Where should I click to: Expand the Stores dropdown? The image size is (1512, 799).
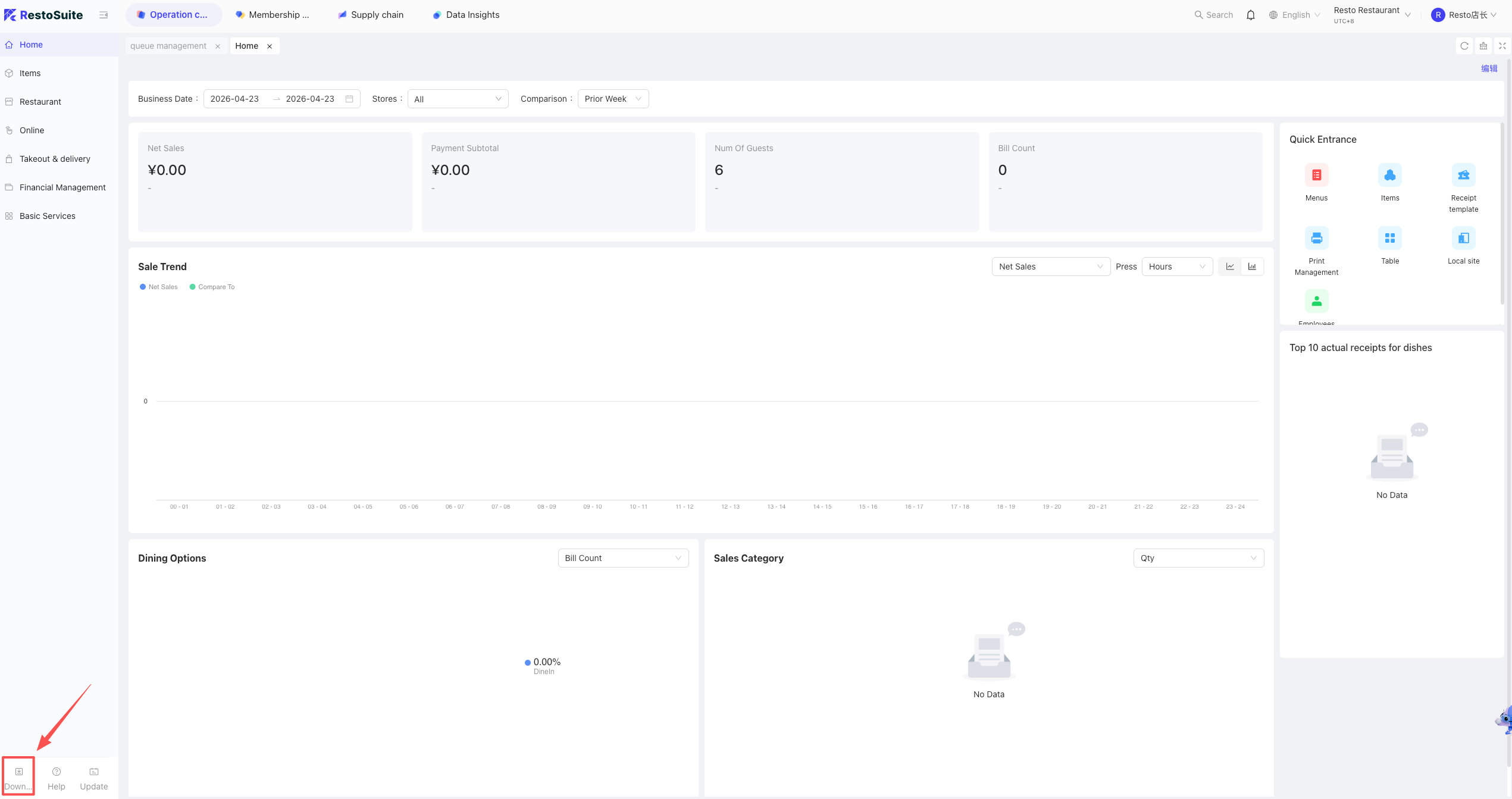tap(458, 99)
